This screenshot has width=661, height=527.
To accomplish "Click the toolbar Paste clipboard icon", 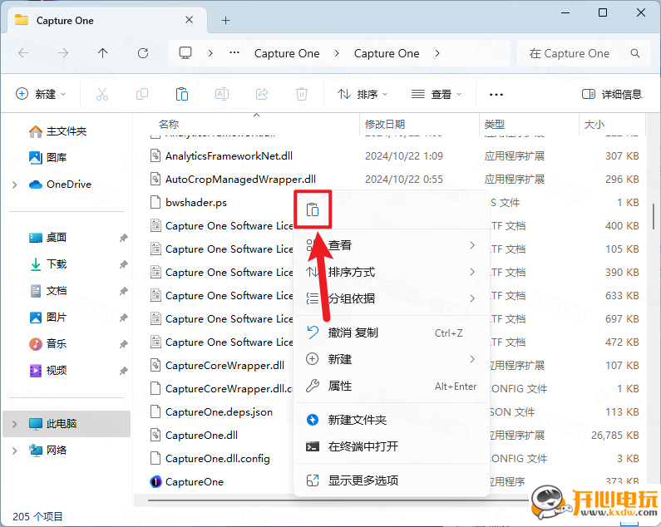I will pos(182,94).
